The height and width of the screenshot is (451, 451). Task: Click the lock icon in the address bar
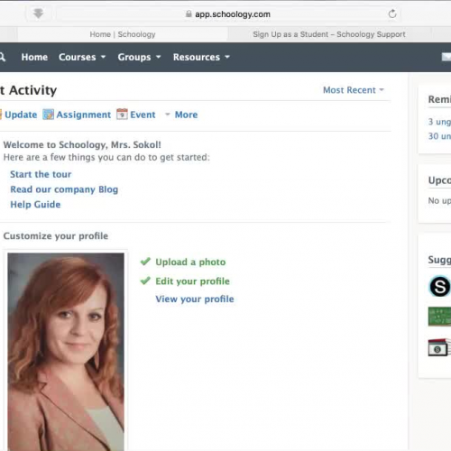pyautogui.click(x=189, y=14)
